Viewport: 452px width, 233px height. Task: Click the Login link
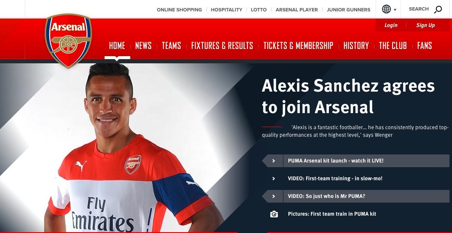tap(391, 25)
